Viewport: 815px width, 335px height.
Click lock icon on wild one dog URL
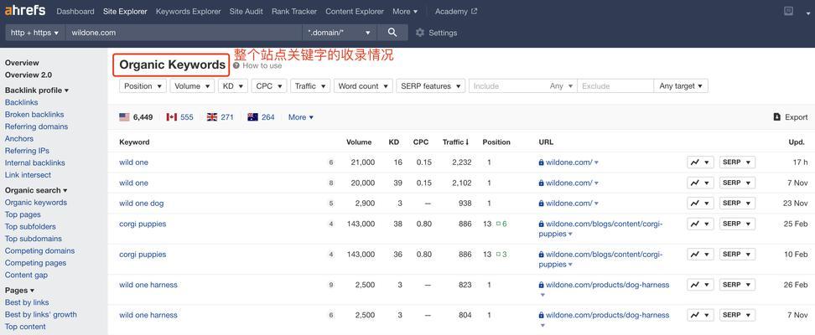pos(541,203)
